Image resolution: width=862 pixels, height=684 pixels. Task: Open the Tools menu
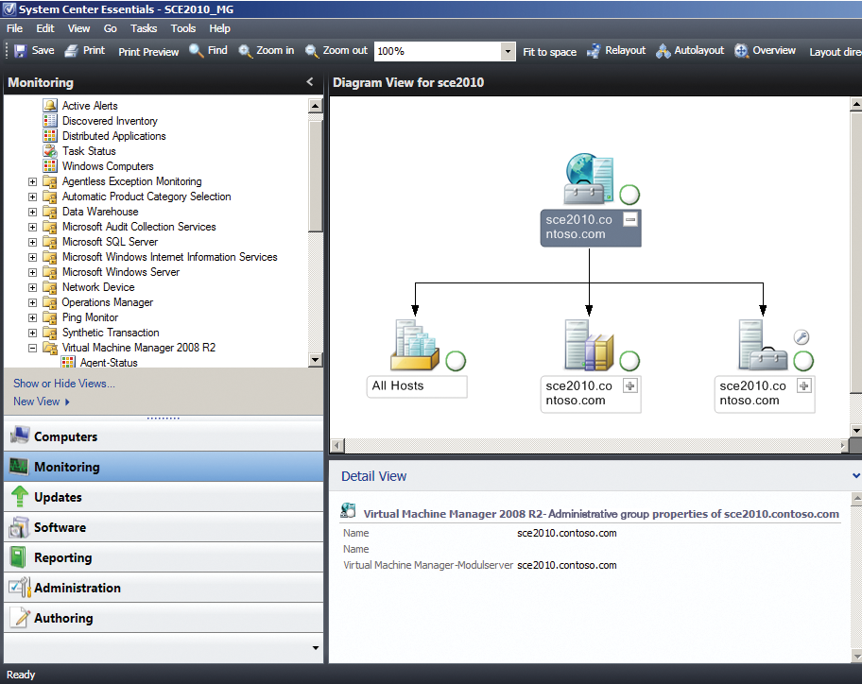182,28
